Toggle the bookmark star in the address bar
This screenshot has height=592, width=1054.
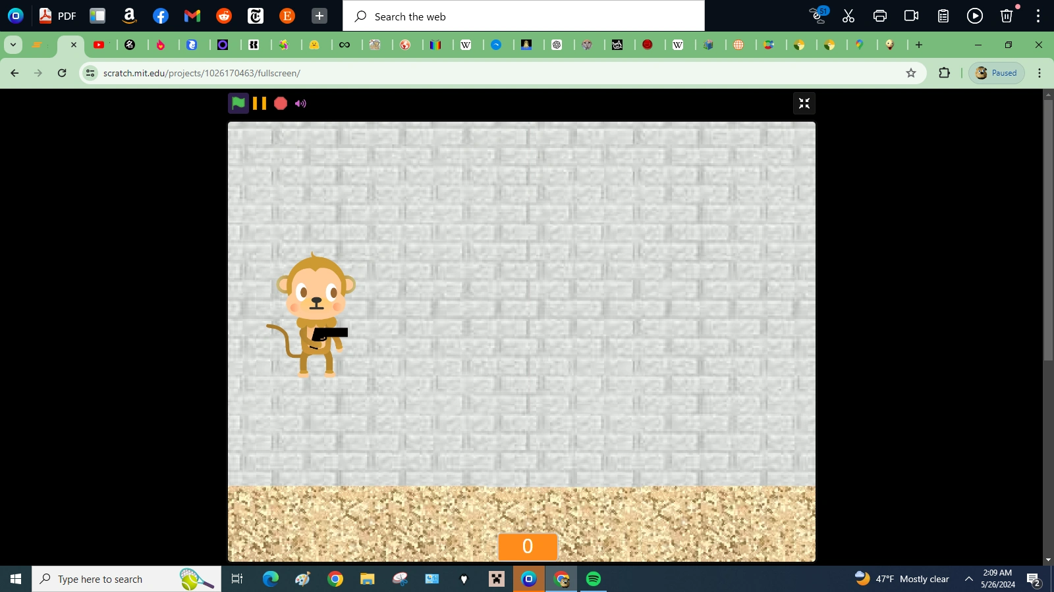(x=912, y=73)
